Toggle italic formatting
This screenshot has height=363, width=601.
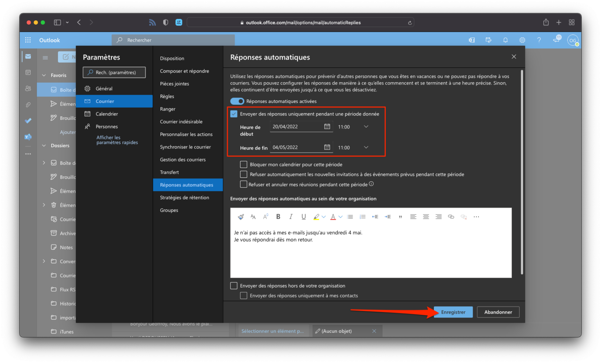[291, 217]
